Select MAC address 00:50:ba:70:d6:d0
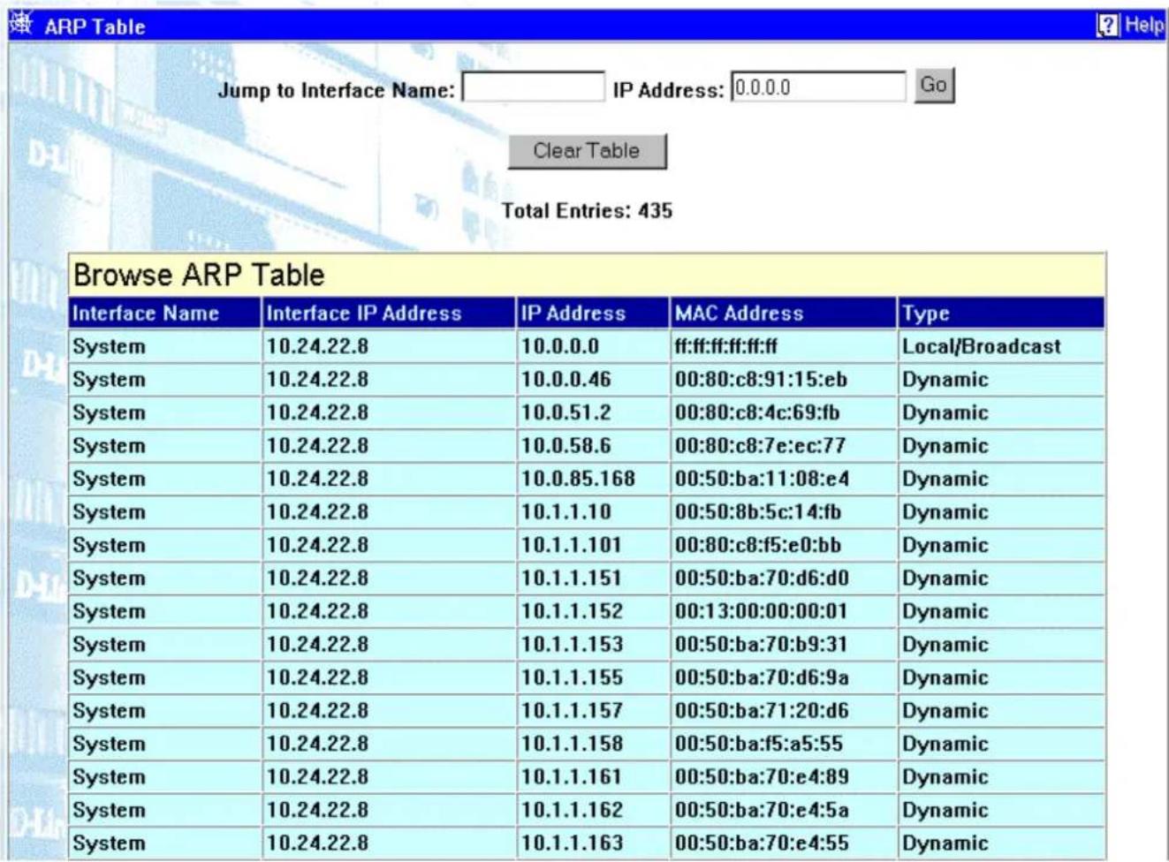Image resolution: width=1169 pixels, height=862 pixels. 763,578
